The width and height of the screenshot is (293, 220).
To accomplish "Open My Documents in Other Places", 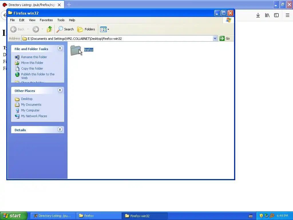I will (x=31, y=105).
